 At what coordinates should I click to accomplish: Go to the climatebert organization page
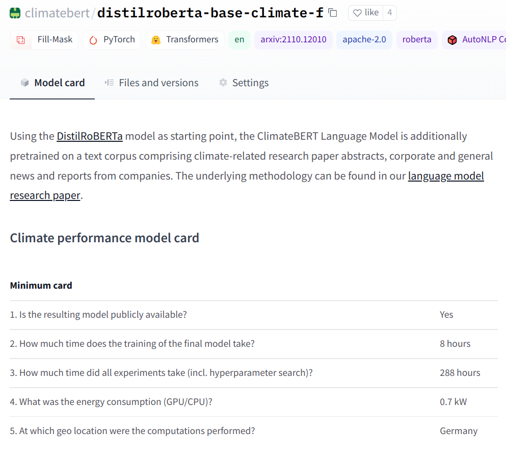(57, 13)
